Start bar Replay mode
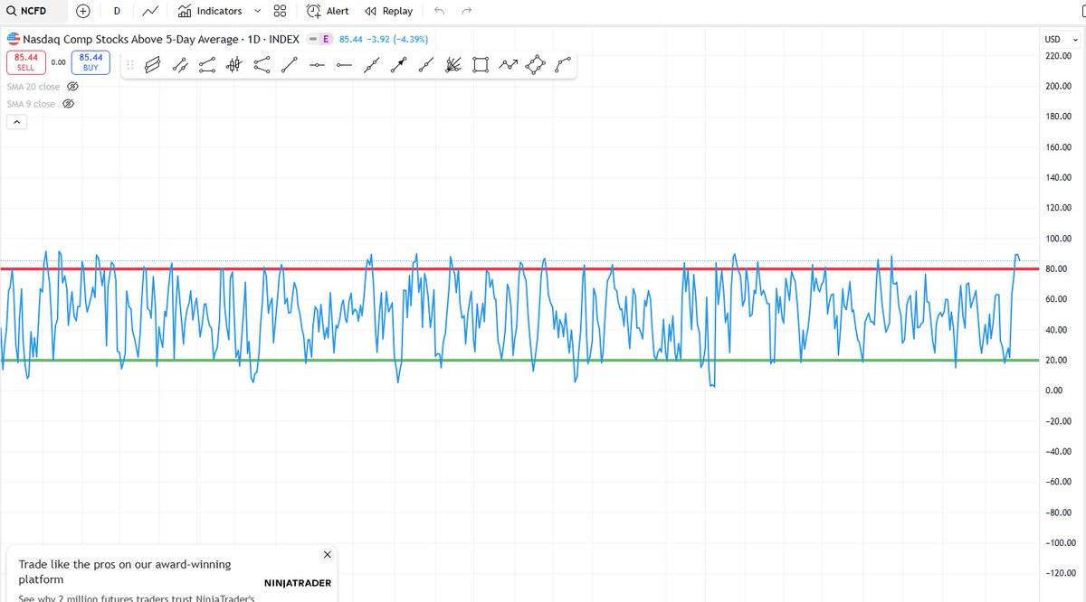This screenshot has height=602, width=1086. click(389, 11)
